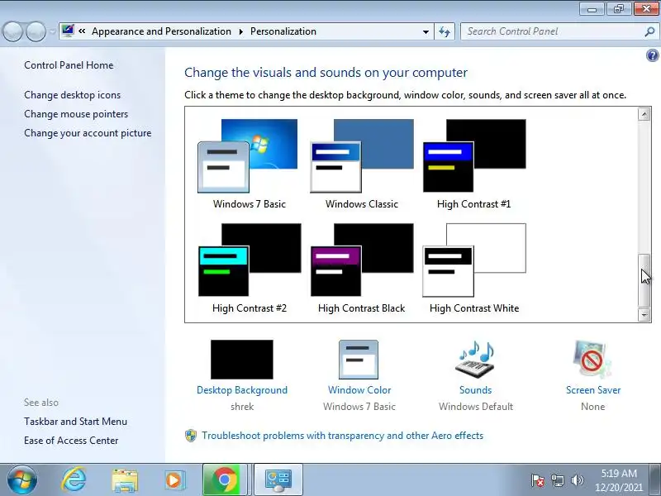This screenshot has height=496, width=661.
Task: Click the Sounds link
Action: click(476, 390)
